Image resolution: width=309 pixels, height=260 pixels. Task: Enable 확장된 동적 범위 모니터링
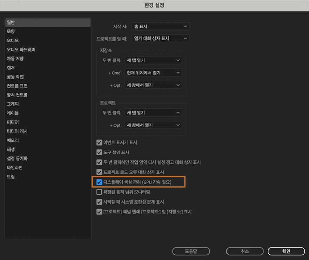coord(99,192)
